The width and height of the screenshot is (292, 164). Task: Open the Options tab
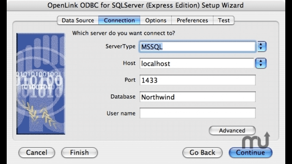156,20
